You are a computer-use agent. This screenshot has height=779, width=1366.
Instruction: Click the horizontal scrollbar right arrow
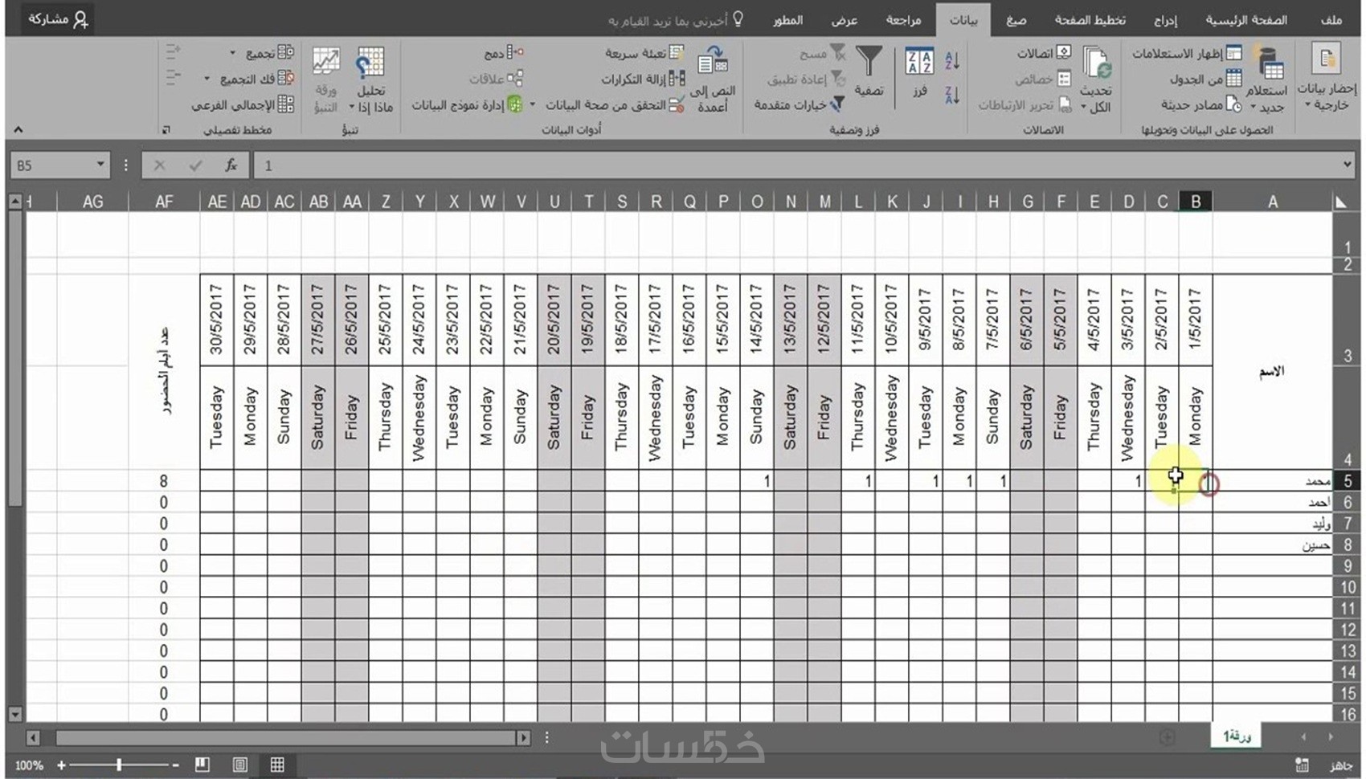pos(523,737)
